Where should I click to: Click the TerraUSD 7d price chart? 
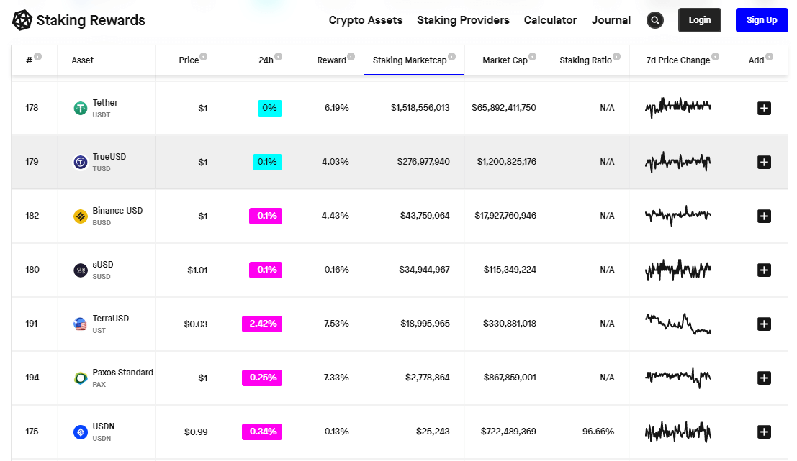(x=677, y=324)
